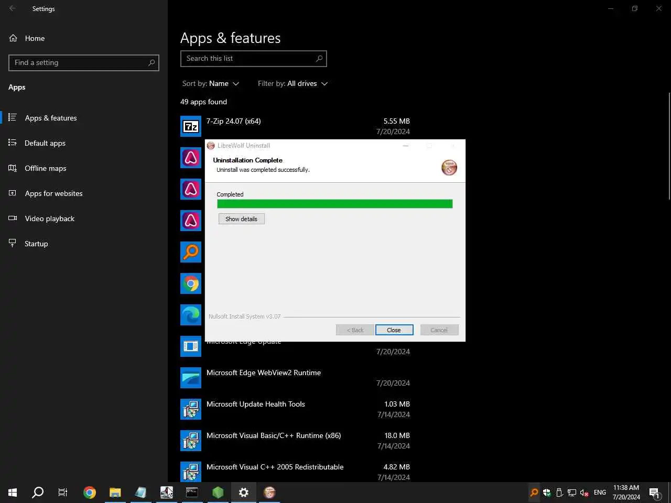Select Microsoft Visual C++ 2005 Redistributable entry
671x503 pixels.
[x=296, y=471]
